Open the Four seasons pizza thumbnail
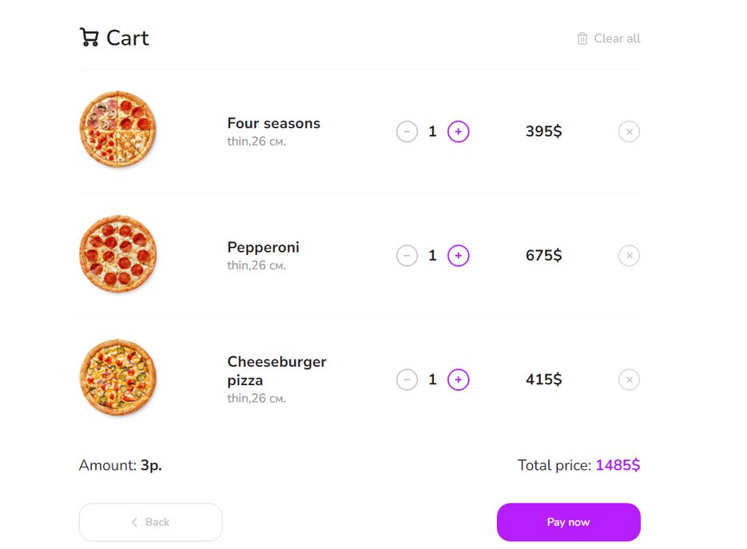 [117, 129]
